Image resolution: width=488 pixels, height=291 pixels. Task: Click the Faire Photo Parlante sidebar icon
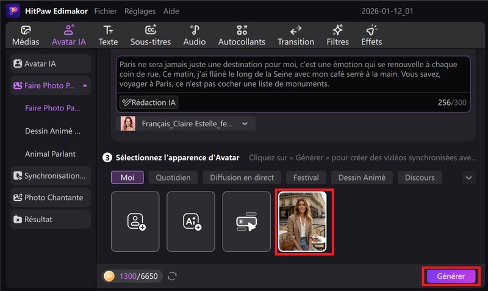pos(18,85)
